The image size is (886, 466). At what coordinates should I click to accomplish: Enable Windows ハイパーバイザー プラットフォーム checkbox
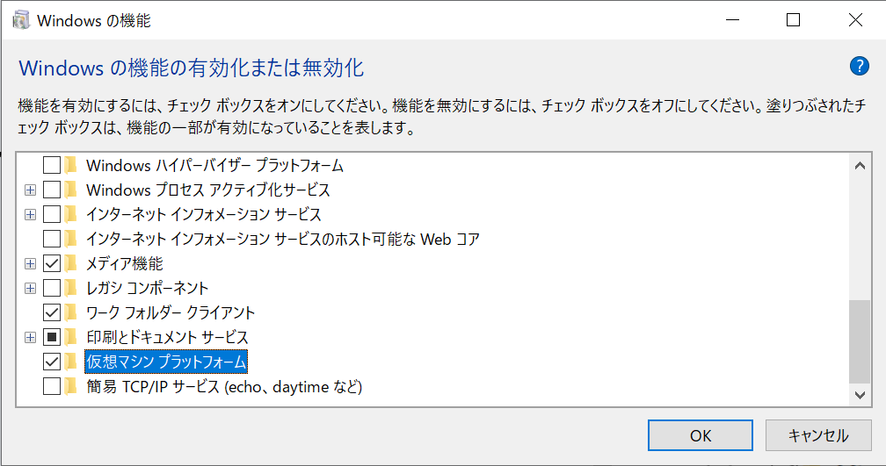[51, 165]
